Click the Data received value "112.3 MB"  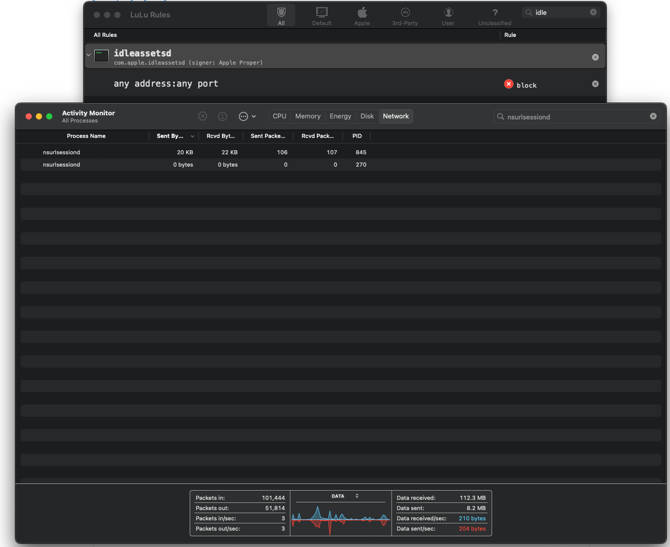click(x=473, y=498)
